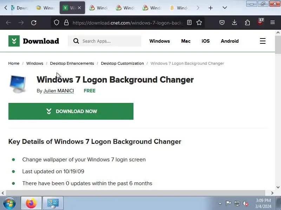Screen dimensions: 281x210
Task: Show hidden tray icons arrow
Action: 220,203
